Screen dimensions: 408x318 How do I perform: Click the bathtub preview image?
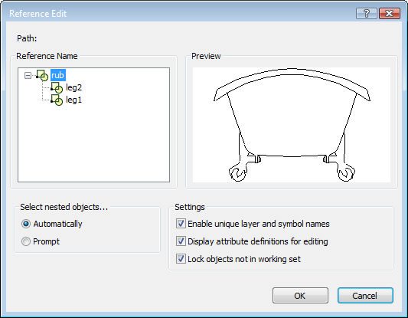pos(292,125)
